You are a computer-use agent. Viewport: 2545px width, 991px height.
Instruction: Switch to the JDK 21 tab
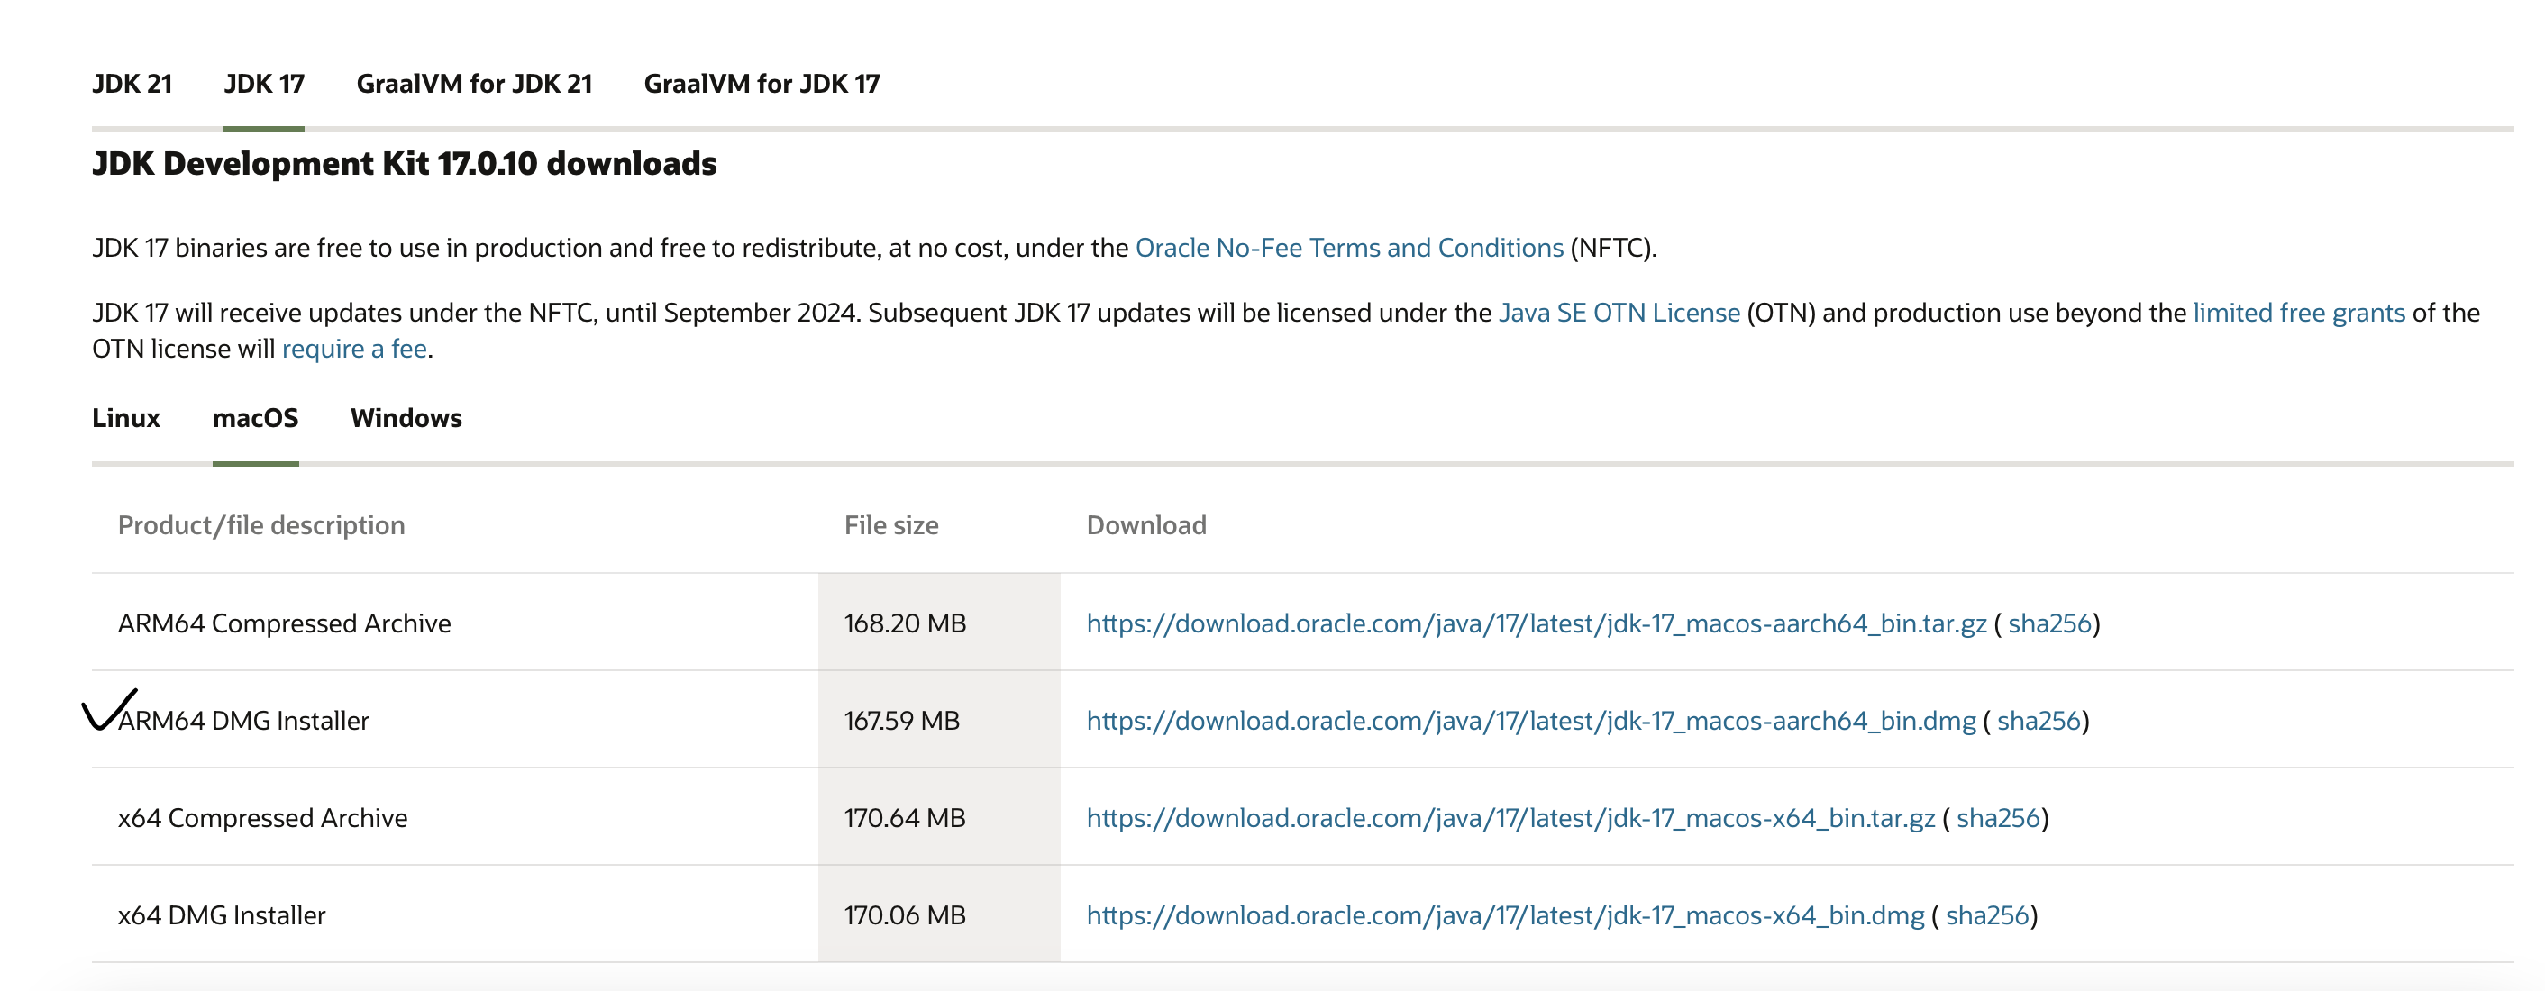(132, 84)
